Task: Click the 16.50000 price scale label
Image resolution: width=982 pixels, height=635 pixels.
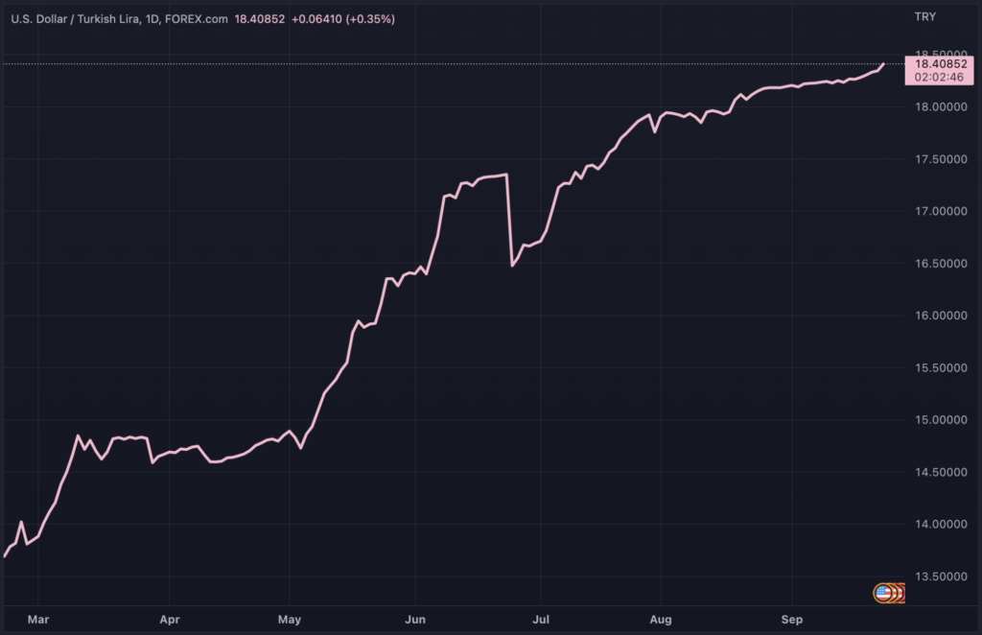Action: click(x=941, y=264)
